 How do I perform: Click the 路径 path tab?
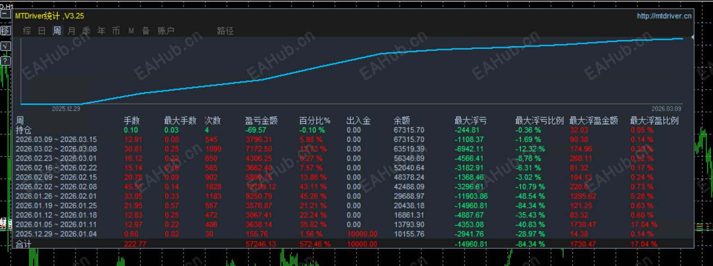(225, 31)
